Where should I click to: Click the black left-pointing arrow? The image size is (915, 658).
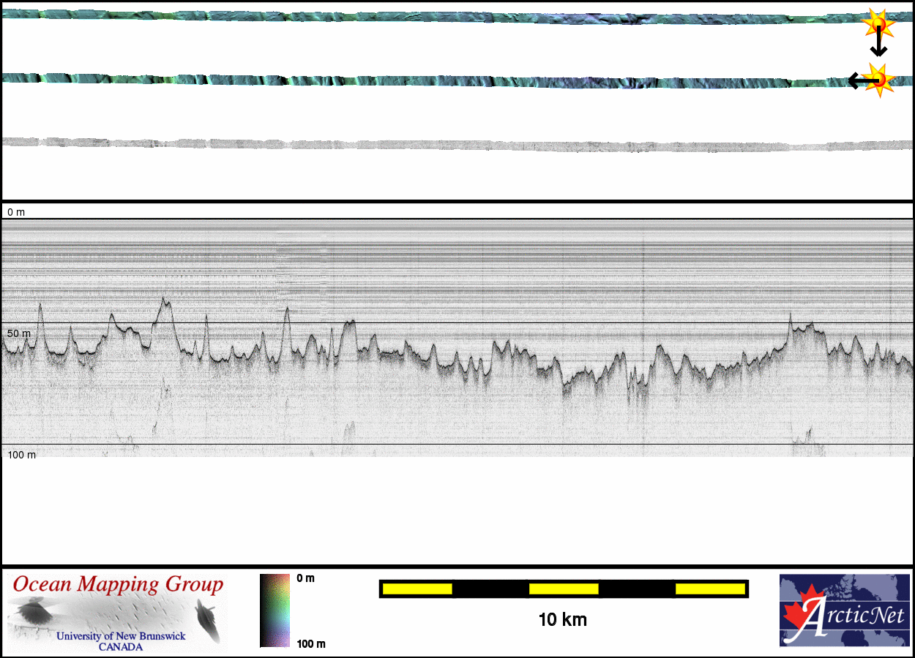(856, 80)
